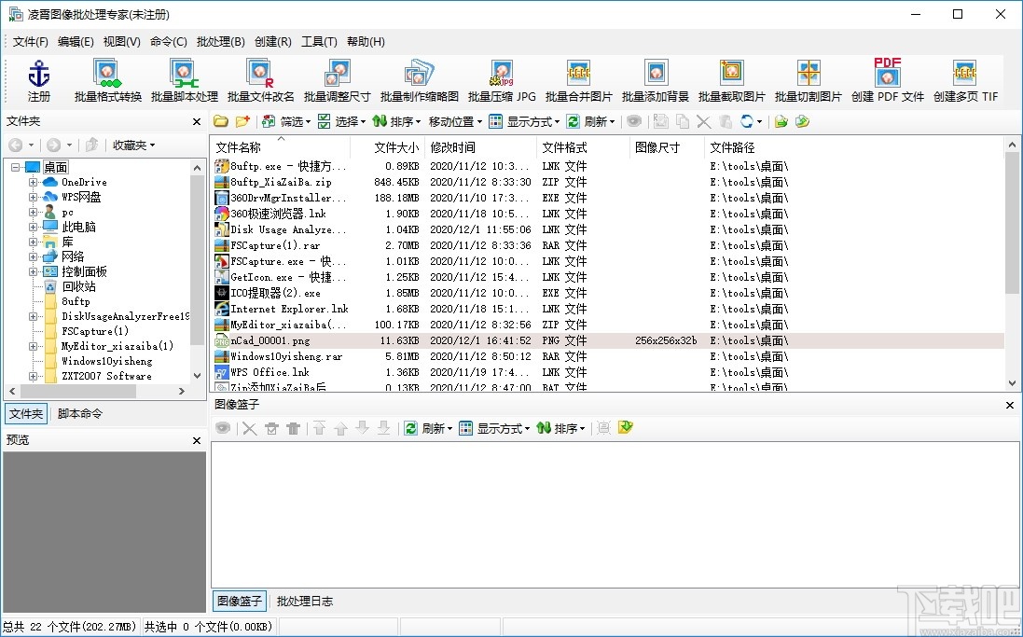Click move-down arrow icon in 图像篮子 toolbar
1023x637 pixels.
coord(363,428)
